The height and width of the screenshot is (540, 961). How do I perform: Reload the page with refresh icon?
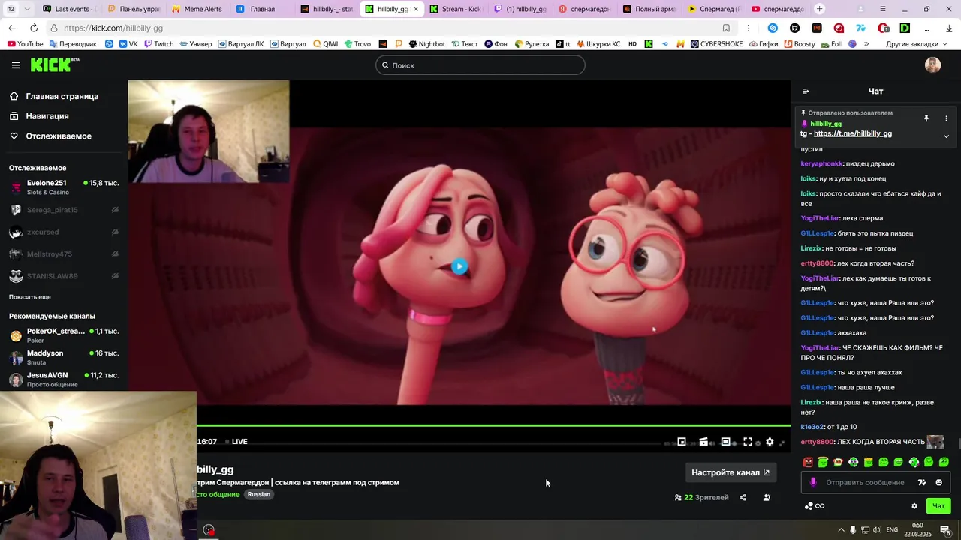pyautogui.click(x=32, y=28)
